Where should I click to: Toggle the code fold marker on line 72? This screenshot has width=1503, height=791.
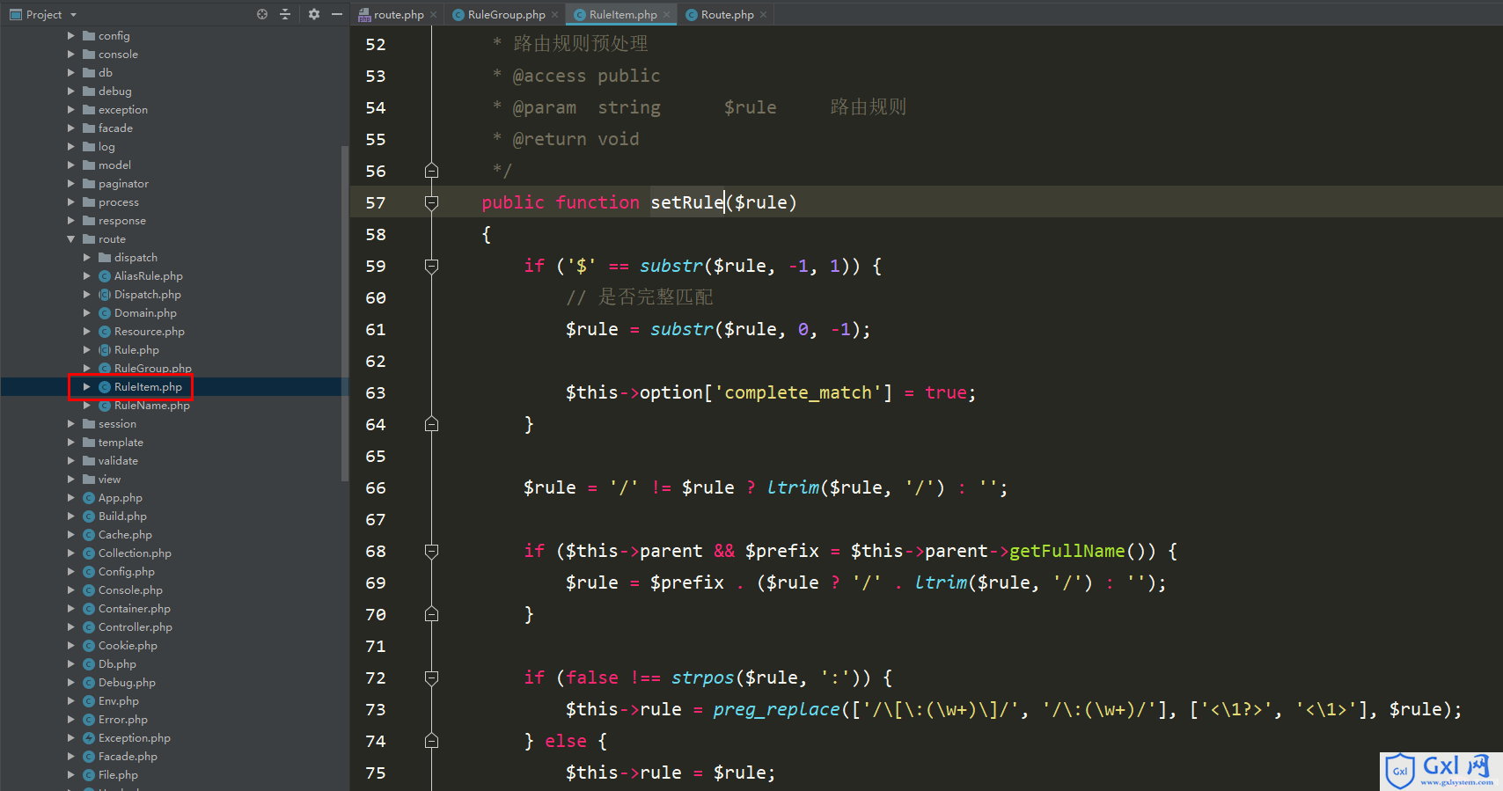[431, 677]
